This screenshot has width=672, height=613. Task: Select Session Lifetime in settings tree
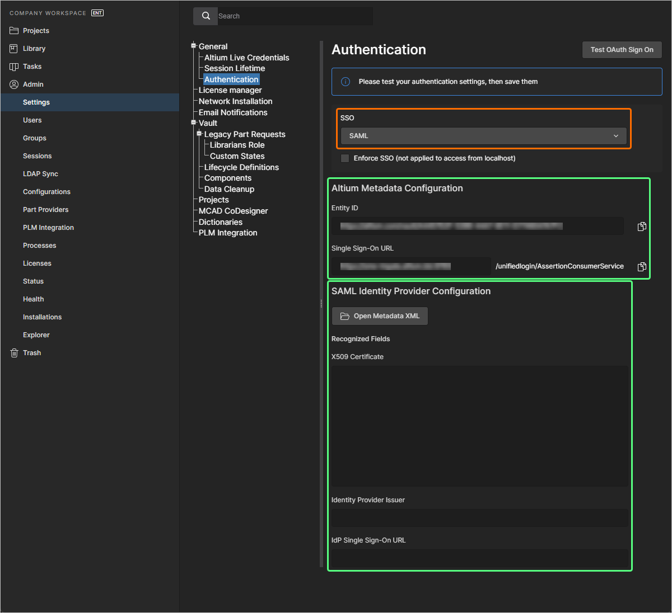[235, 68]
